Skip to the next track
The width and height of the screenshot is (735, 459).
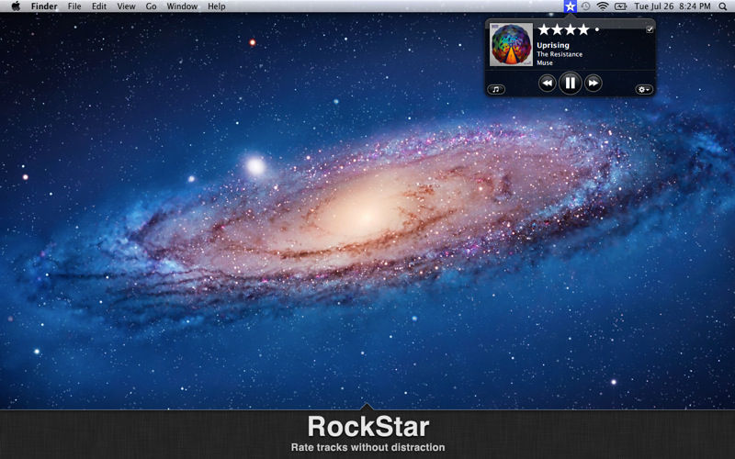pos(594,84)
